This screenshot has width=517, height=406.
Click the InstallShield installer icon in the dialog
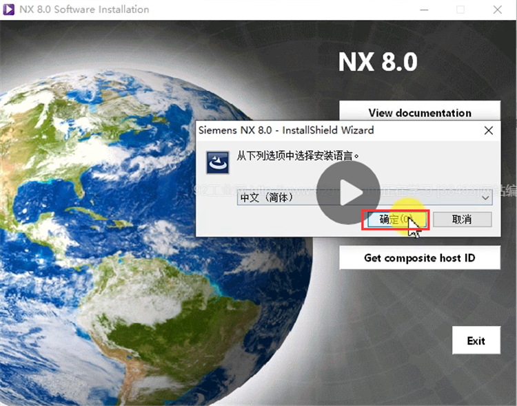coord(218,162)
